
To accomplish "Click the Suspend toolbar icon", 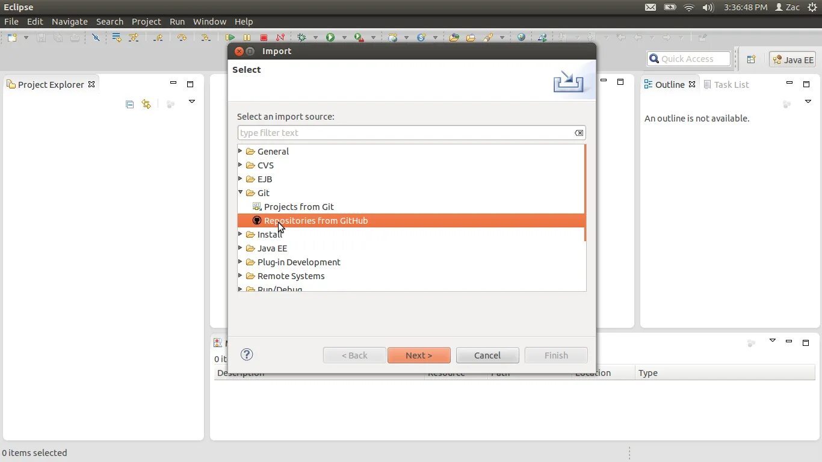I will point(247,37).
